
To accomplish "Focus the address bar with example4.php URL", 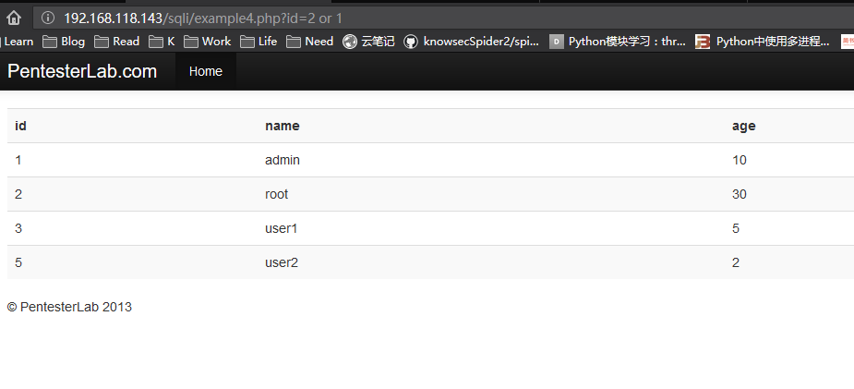I will point(443,18).
